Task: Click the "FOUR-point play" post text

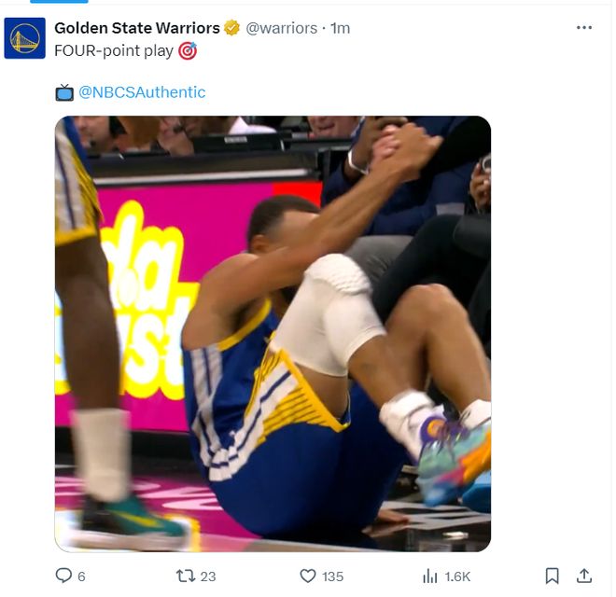Action: click(x=114, y=51)
